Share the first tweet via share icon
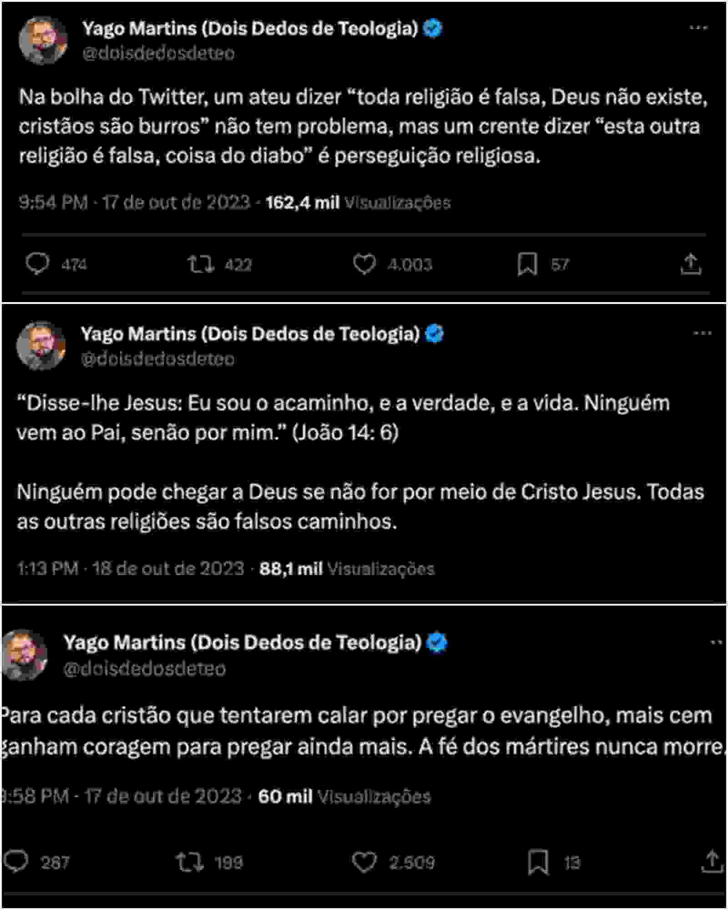Viewport: 728px width, 910px height. 691,264
